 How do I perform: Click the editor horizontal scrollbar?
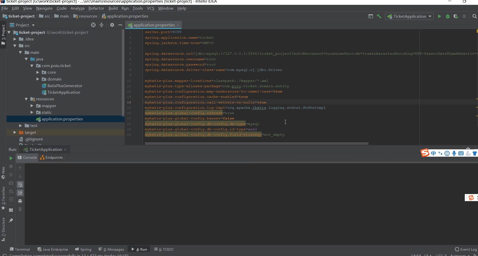[x=256, y=143]
